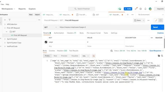Viewport: 165px width, 92px height.
Task: Click the Save button
Action: 138,20
